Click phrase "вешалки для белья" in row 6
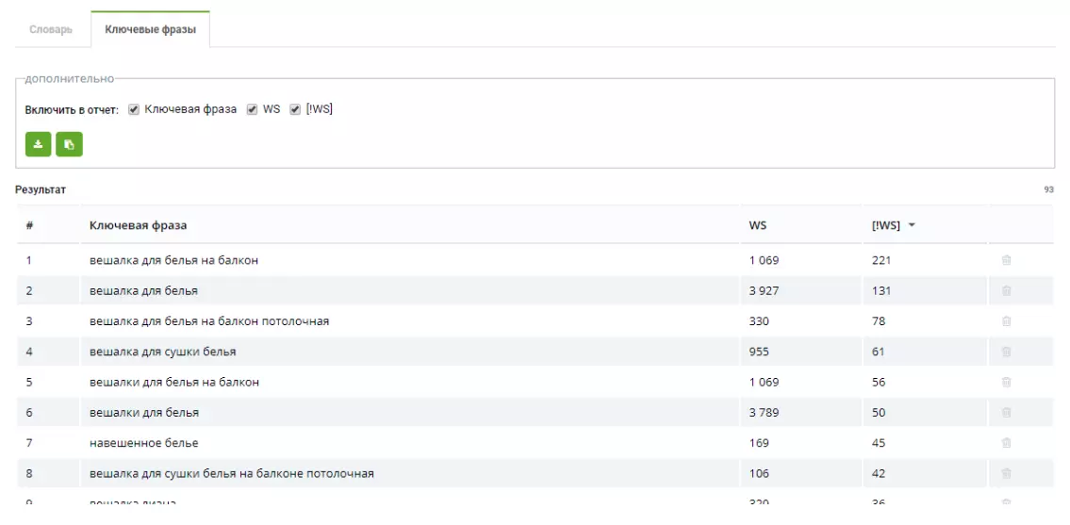 [144, 412]
